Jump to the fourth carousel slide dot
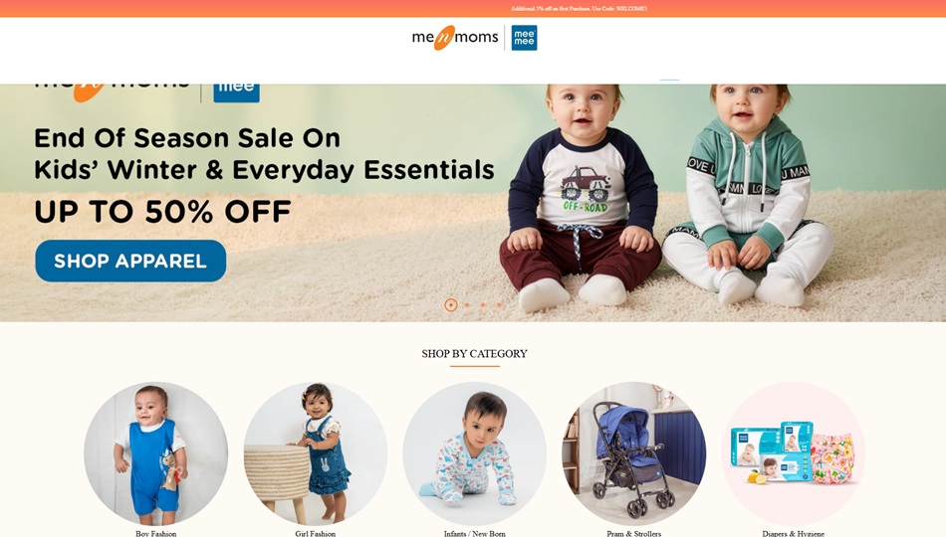This screenshot has height=537, width=946. [x=499, y=305]
